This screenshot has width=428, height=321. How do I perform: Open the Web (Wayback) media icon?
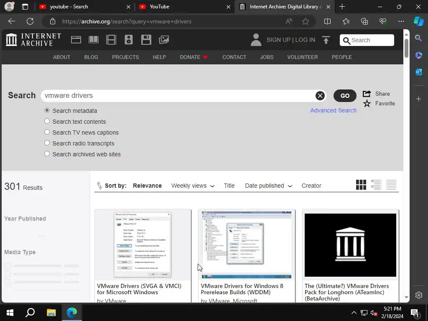pos(76,40)
